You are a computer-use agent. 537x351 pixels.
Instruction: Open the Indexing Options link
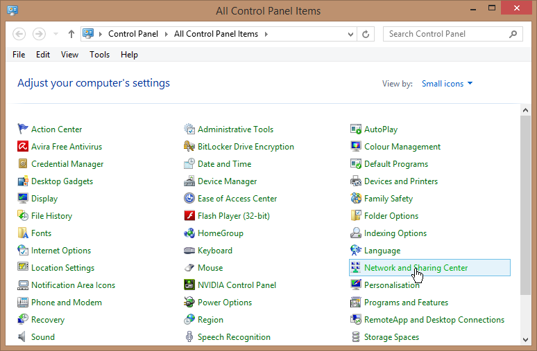click(x=395, y=233)
